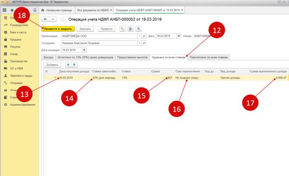This screenshot has width=289, height=176.
Task: Open favorites with the star icon in top panel
Action: click(12, 10)
